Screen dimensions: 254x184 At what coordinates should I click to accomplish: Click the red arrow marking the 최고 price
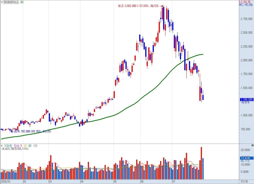coord(161,6)
